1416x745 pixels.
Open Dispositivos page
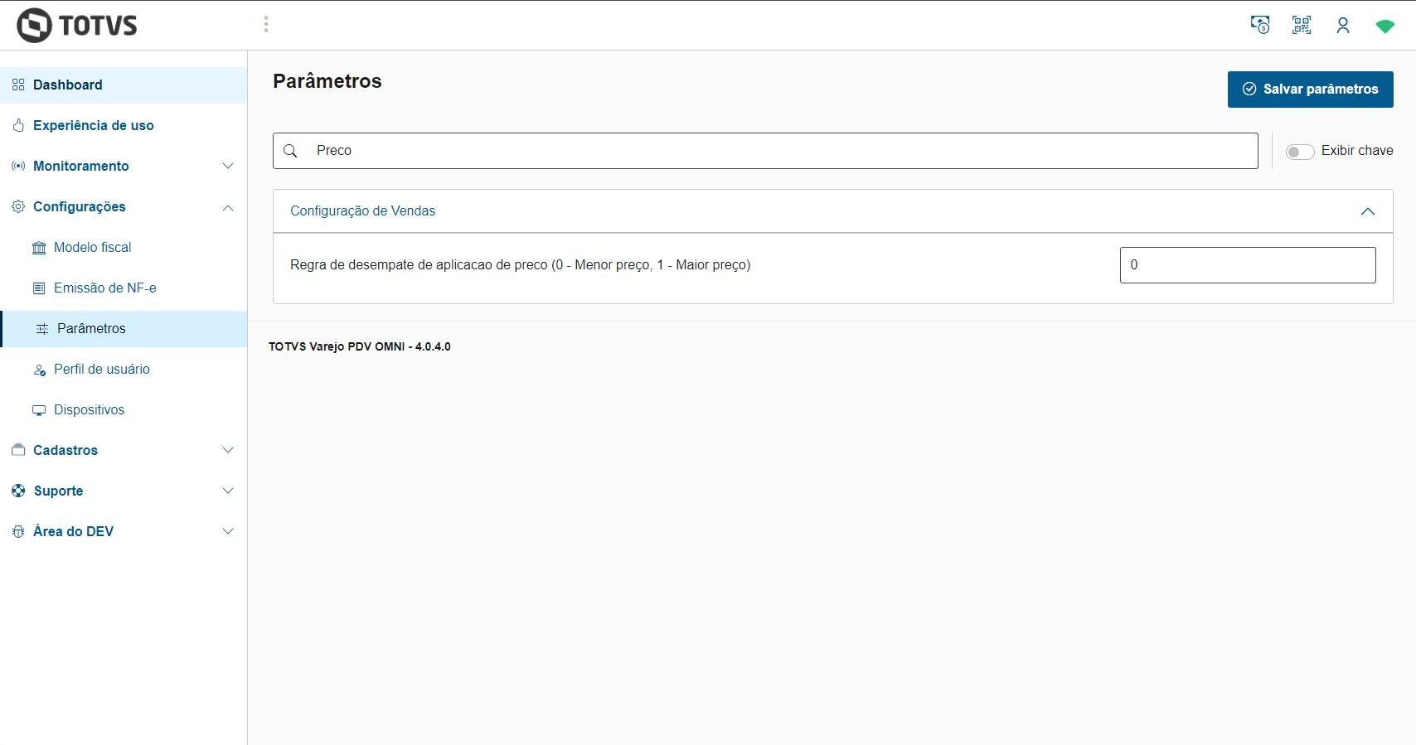pyautogui.click(x=124, y=409)
